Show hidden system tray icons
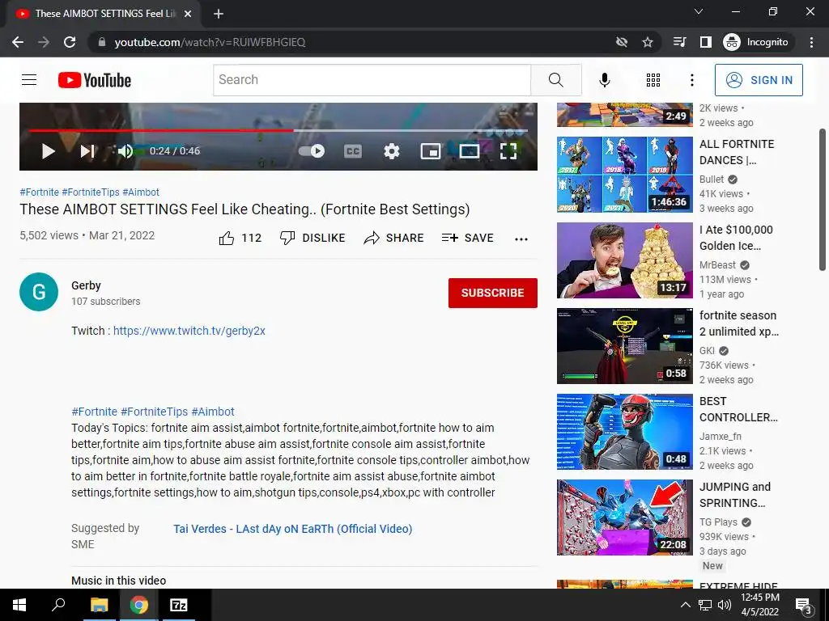This screenshot has width=829, height=621. (x=685, y=605)
